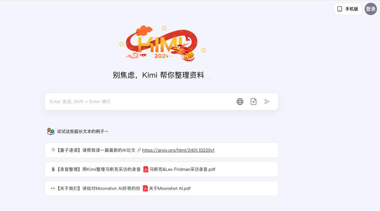
Task: Click the eyes emoji before 关于我们
Action: coord(53,188)
